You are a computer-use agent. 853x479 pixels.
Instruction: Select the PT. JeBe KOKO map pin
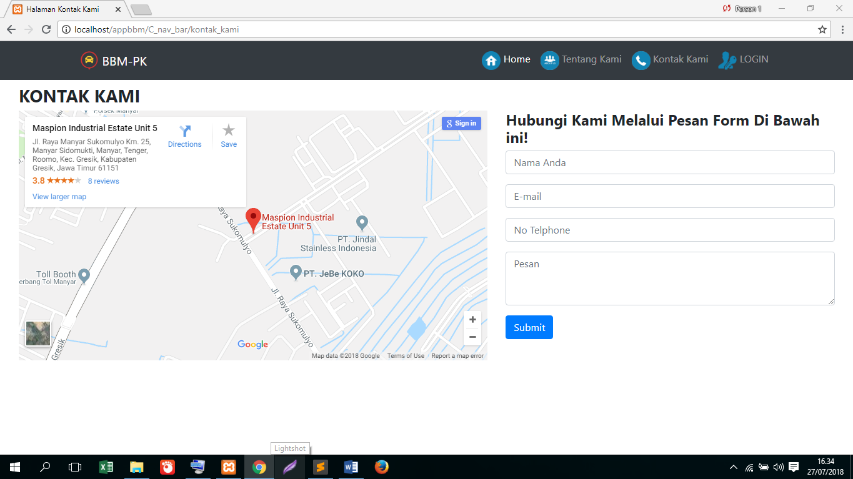(296, 272)
